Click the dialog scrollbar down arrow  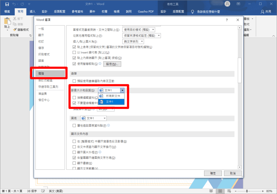click(x=239, y=167)
